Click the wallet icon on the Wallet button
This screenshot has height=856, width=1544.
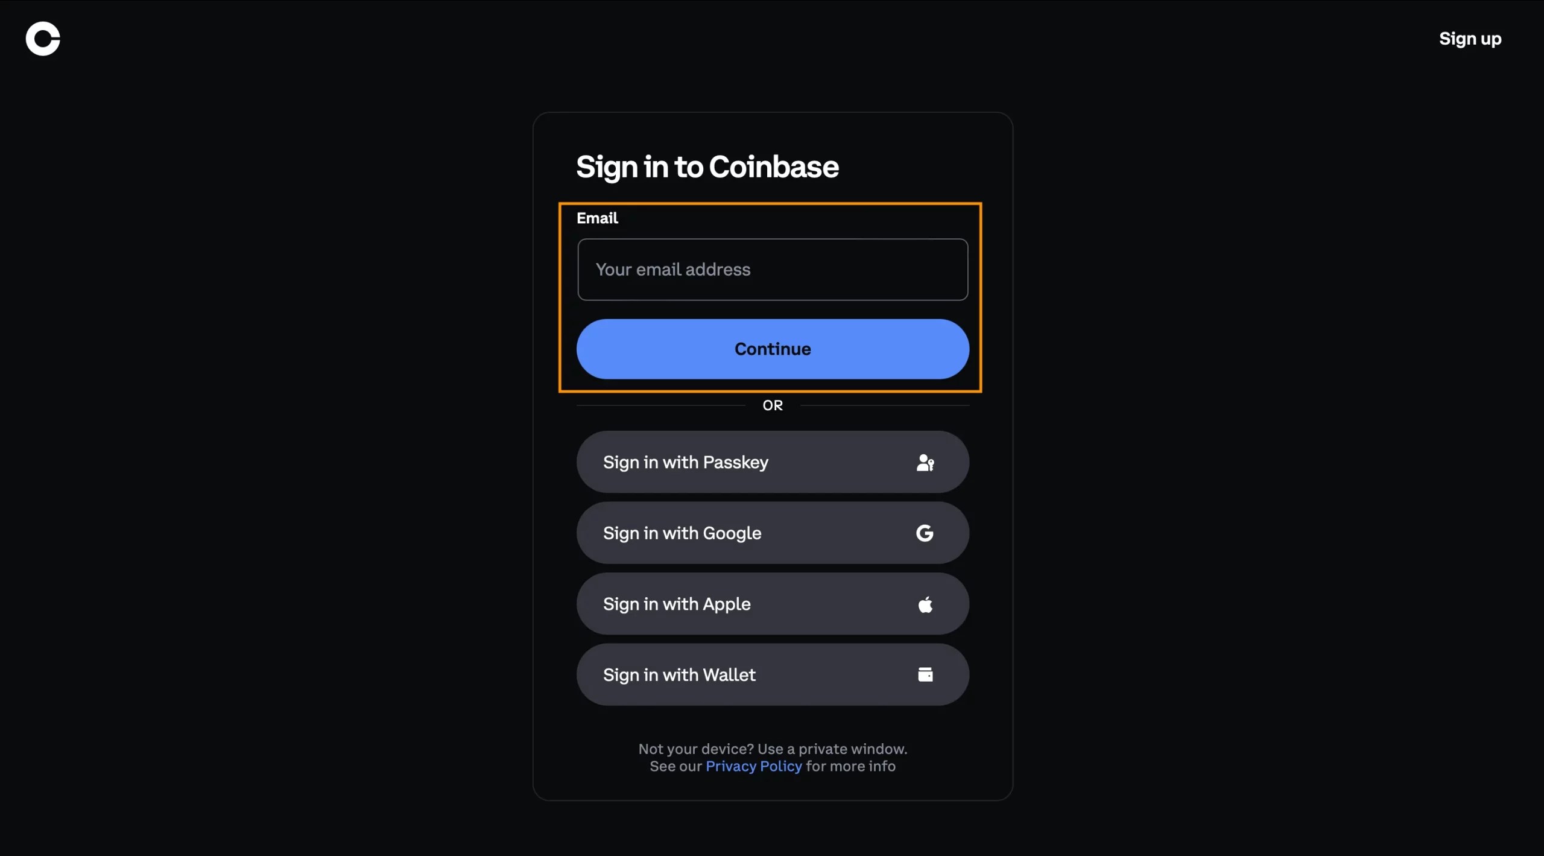click(x=925, y=674)
